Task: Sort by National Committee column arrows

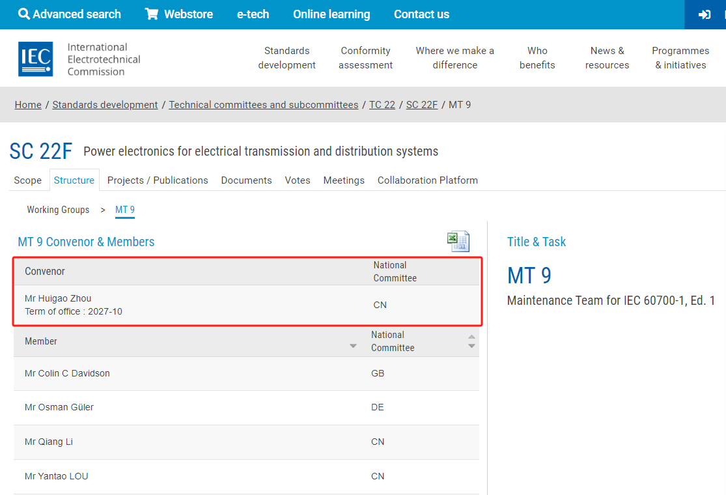Action: 471,341
